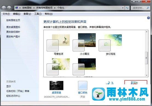The width and height of the screenshot is (152, 106).
Task: Open the 显示 link
Action: coord(9,86)
